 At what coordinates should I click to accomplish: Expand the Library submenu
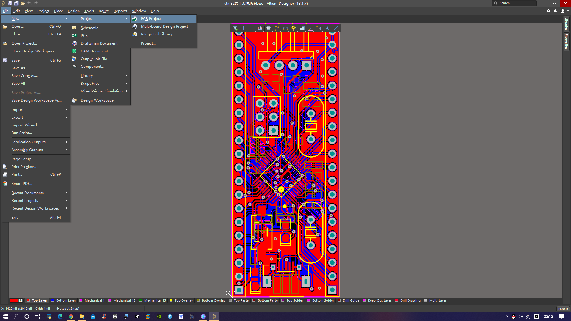pyautogui.click(x=100, y=75)
